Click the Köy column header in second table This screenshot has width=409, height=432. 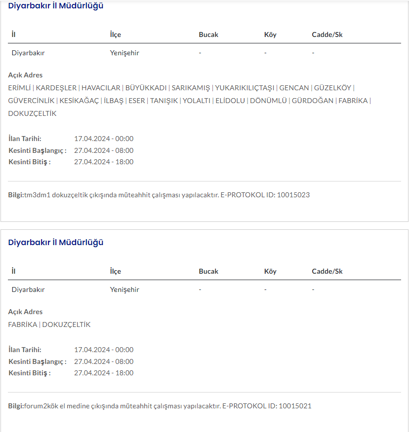point(270,272)
